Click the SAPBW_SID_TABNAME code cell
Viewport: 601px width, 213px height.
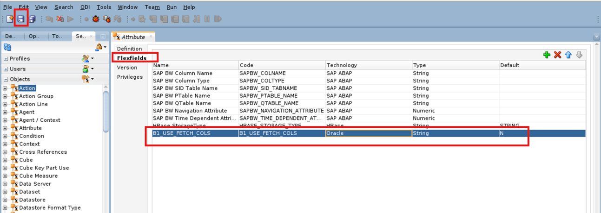(x=282, y=88)
